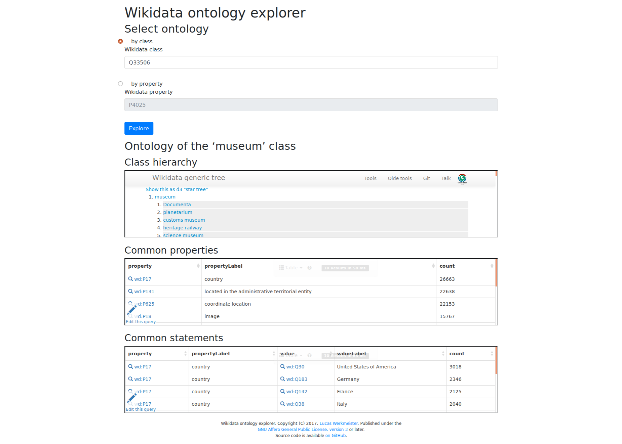Click magnifier icon beside wd:Q142

pyautogui.click(x=282, y=391)
